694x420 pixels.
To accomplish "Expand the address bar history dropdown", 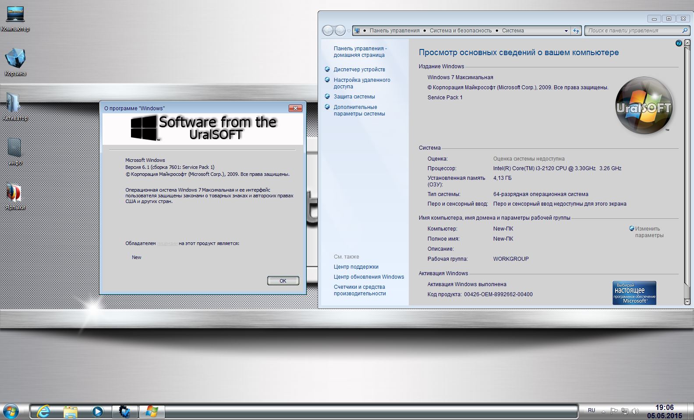I will 566,31.
